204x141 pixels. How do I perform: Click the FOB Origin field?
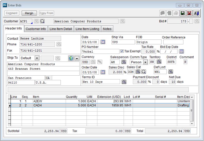click(149, 42)
